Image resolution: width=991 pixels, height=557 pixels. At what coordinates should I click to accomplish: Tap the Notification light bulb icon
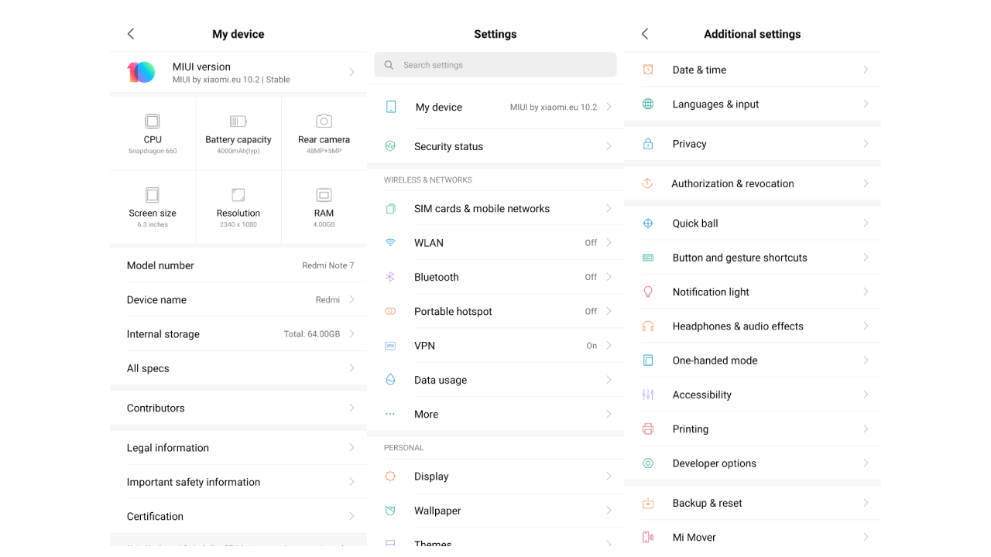click(x=648, y=292)
